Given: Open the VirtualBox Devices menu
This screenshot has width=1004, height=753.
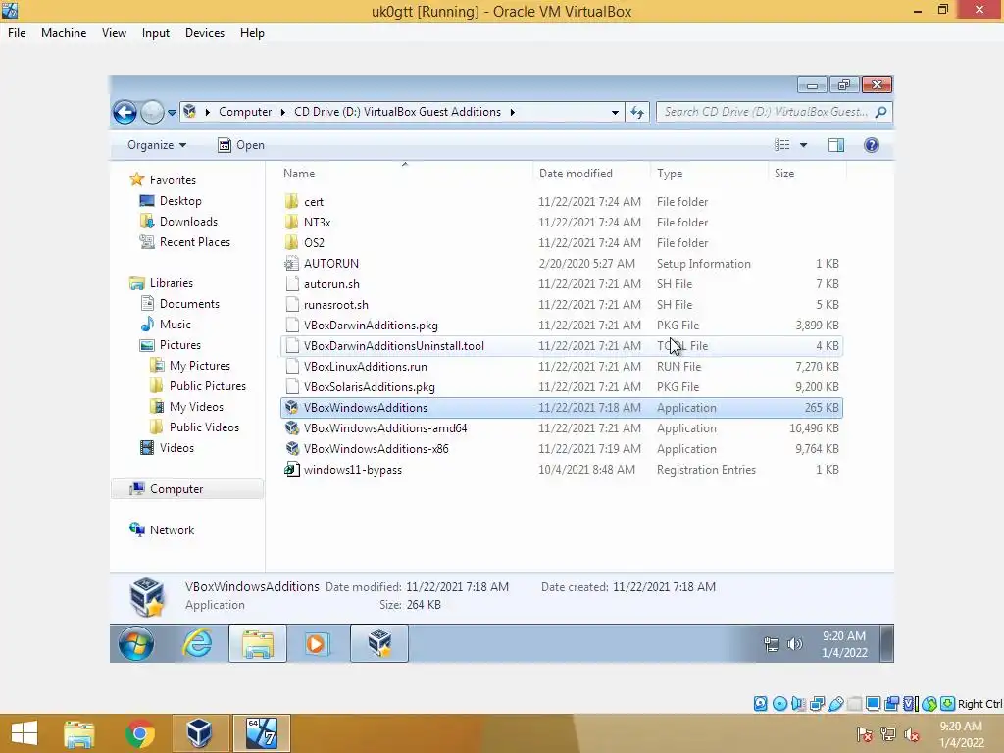Looking at the screenshot, I should click(205, 33).
